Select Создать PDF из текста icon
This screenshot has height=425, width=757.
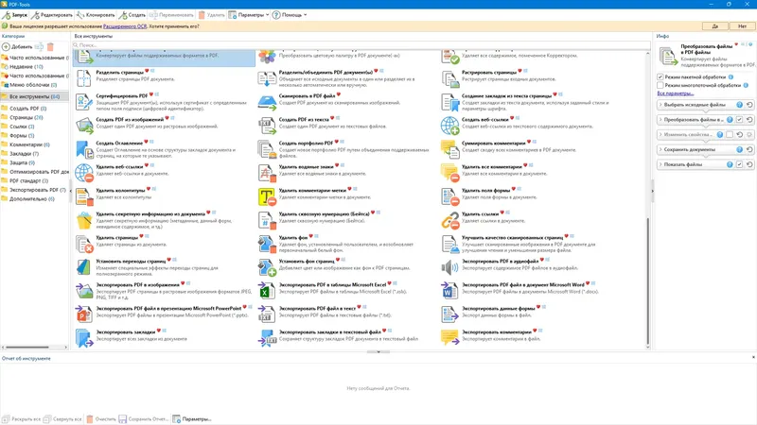point(267,126)
